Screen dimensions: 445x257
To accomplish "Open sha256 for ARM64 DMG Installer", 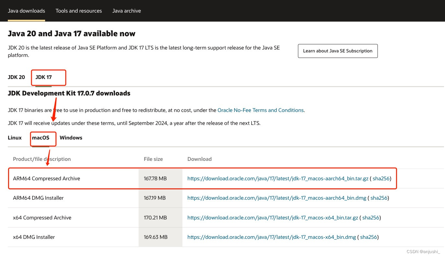I will (379, 198).
